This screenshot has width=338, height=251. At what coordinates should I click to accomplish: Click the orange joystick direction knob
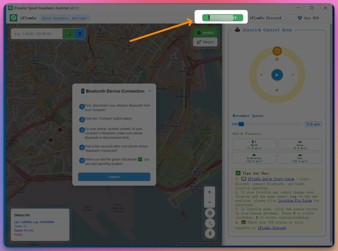pos(277,51)
